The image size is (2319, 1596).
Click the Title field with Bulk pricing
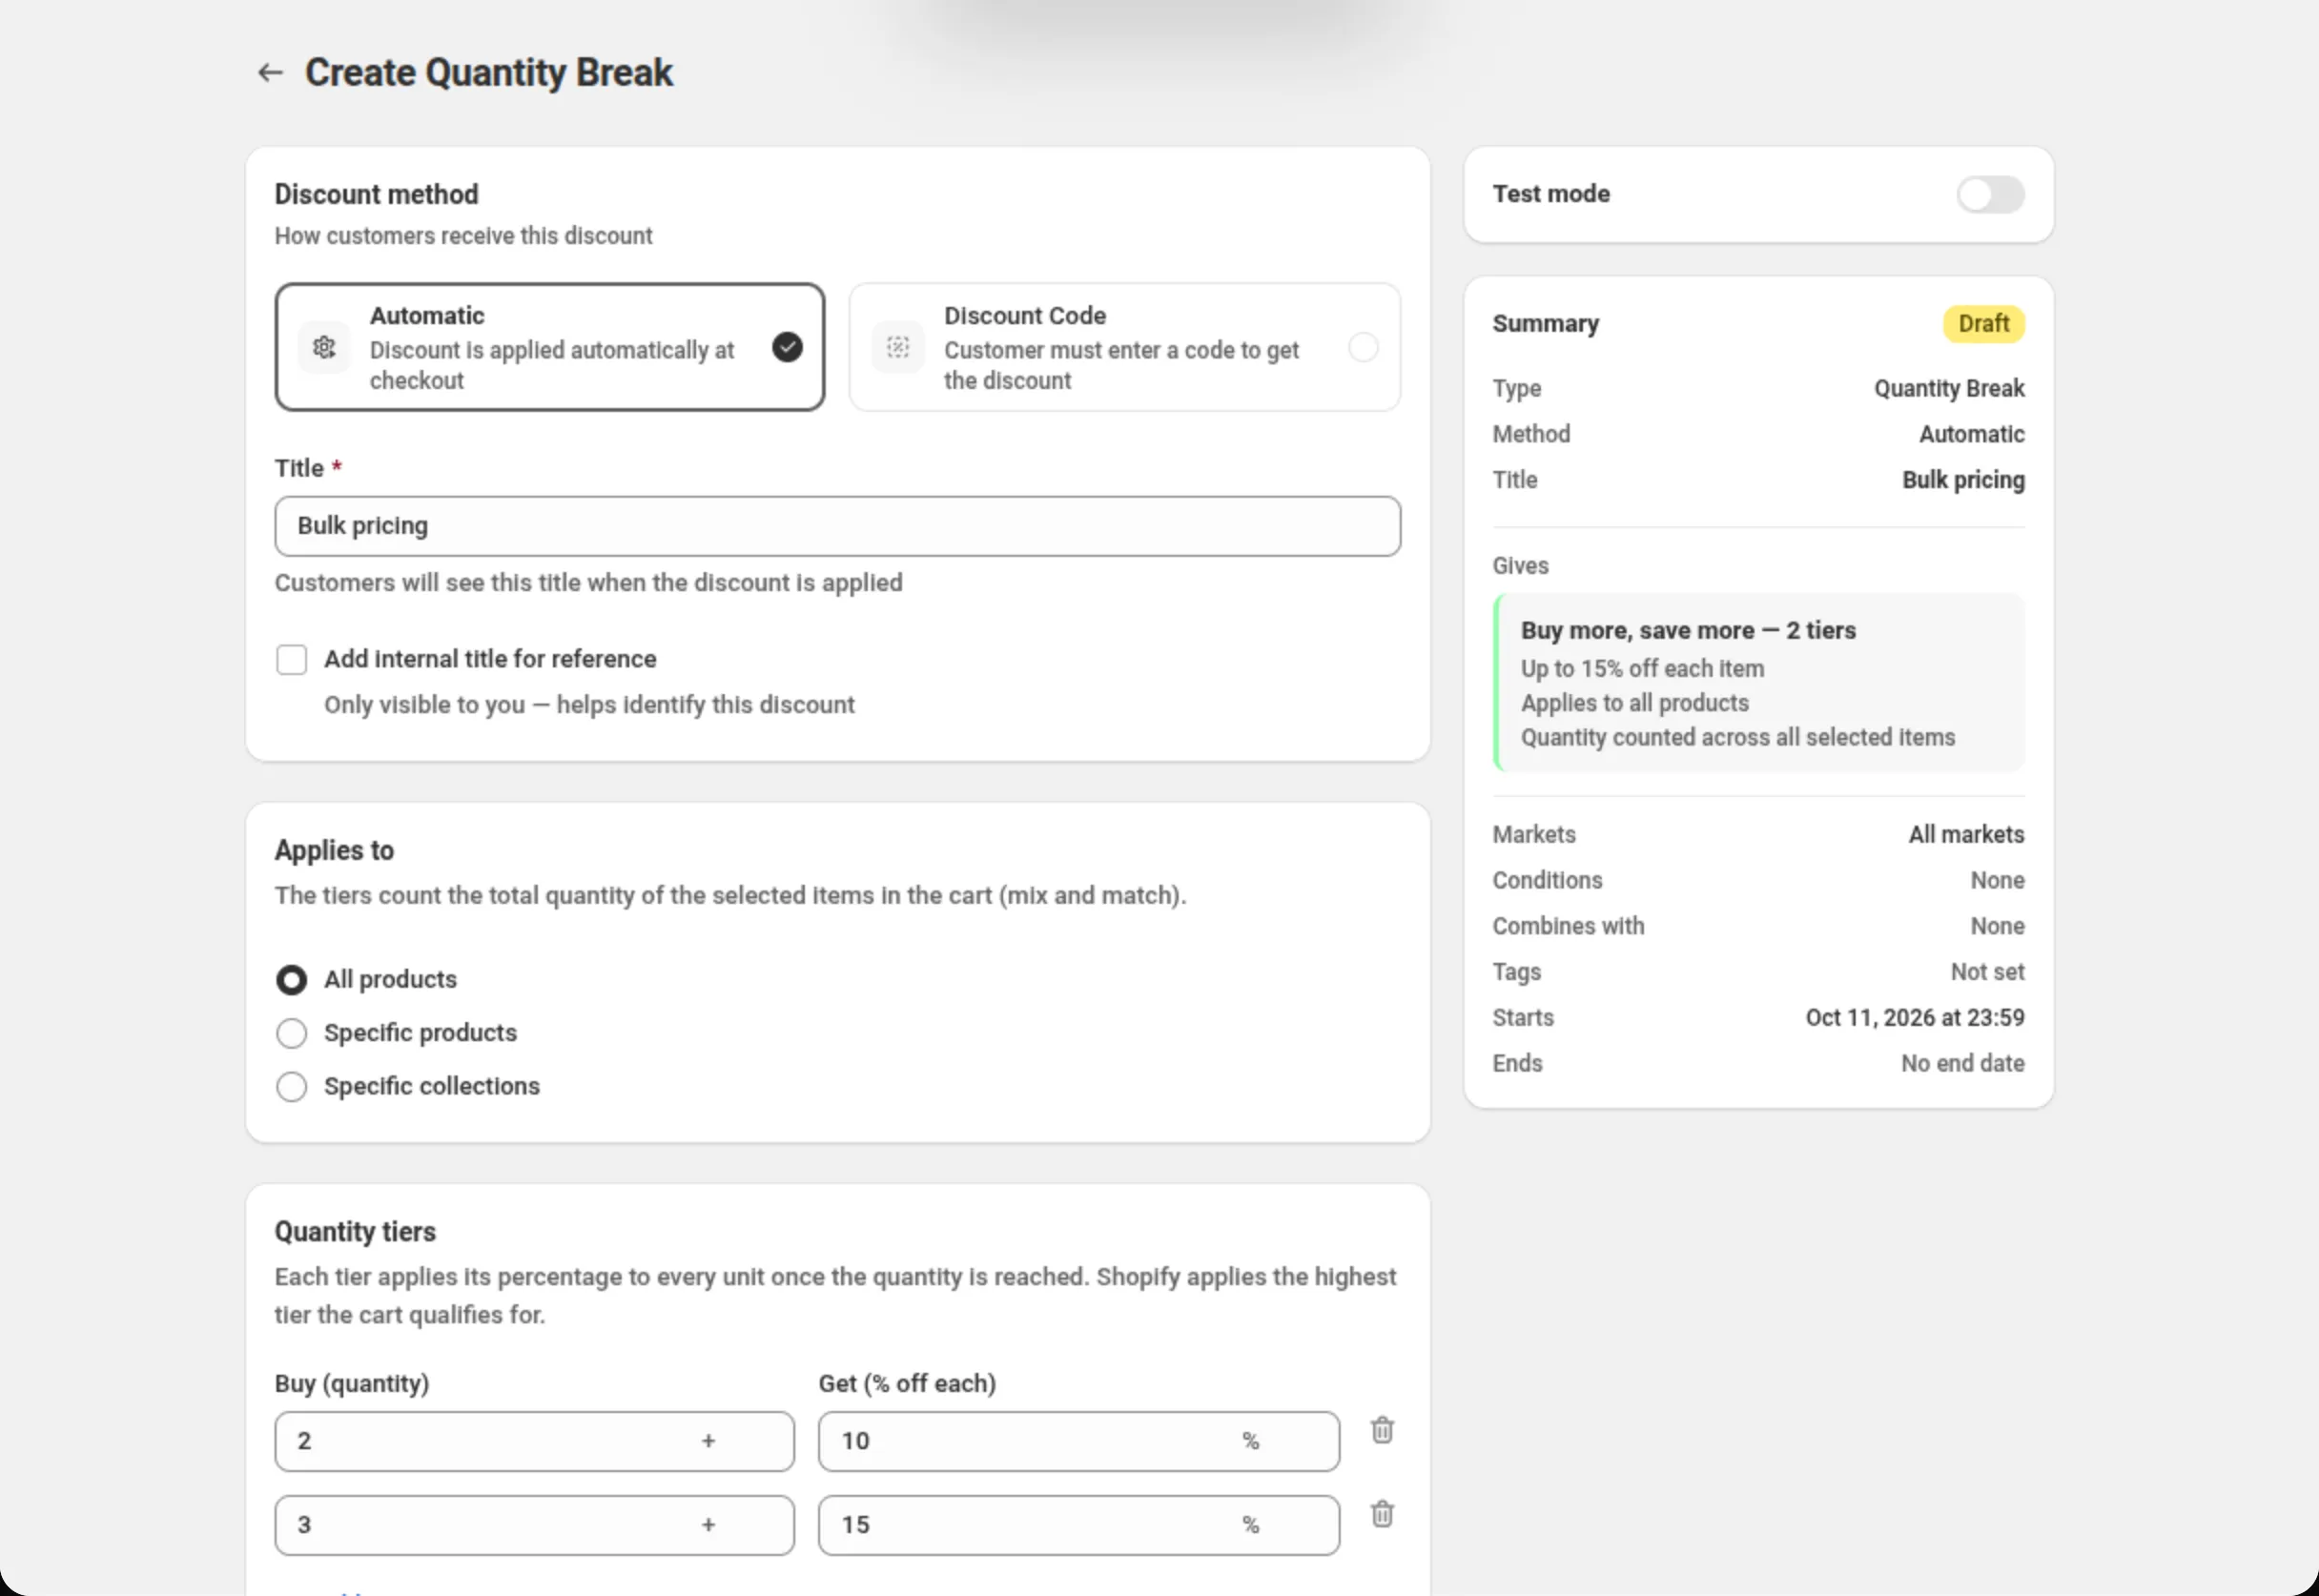(838, 526)
